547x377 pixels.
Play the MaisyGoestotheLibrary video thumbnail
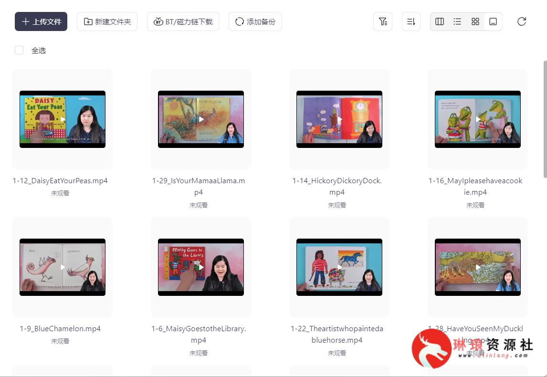tap(201, 267)
